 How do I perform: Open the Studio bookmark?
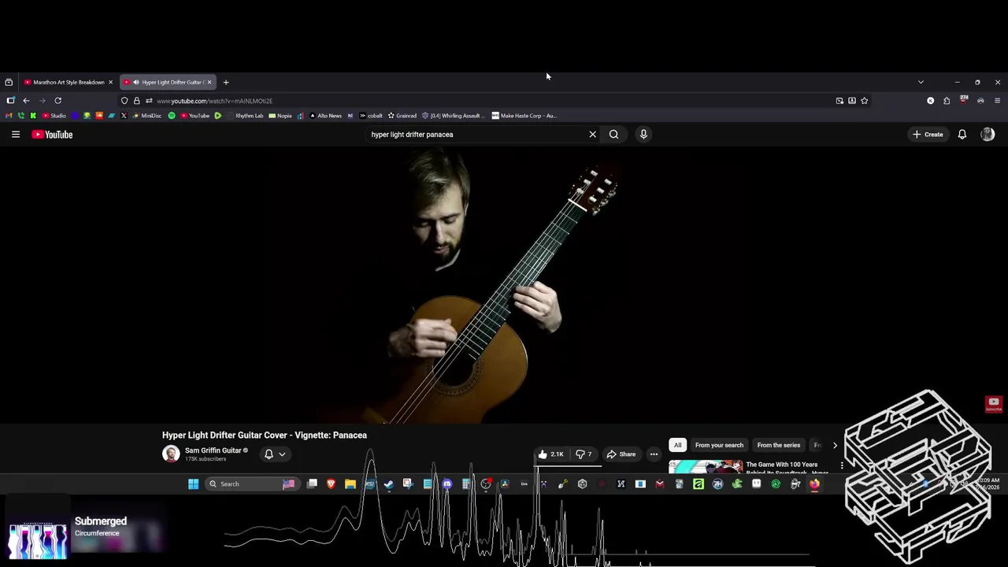(54, 116)
